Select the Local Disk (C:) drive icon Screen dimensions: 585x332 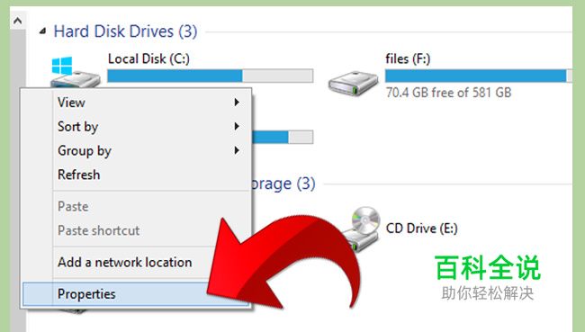click(76, 72)
